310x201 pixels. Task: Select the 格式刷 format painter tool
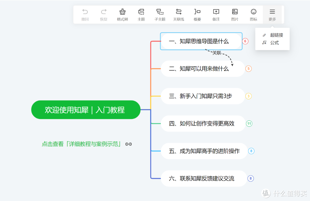[x=122, y=14]
